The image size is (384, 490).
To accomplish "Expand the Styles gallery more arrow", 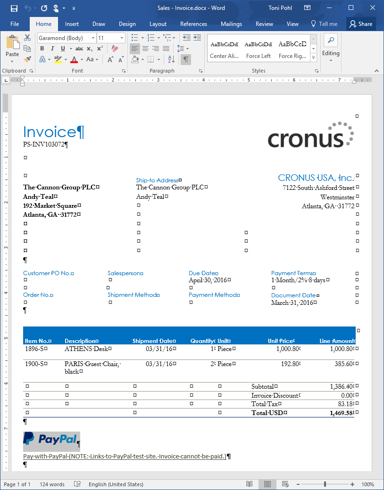I will tap(313, 57).
